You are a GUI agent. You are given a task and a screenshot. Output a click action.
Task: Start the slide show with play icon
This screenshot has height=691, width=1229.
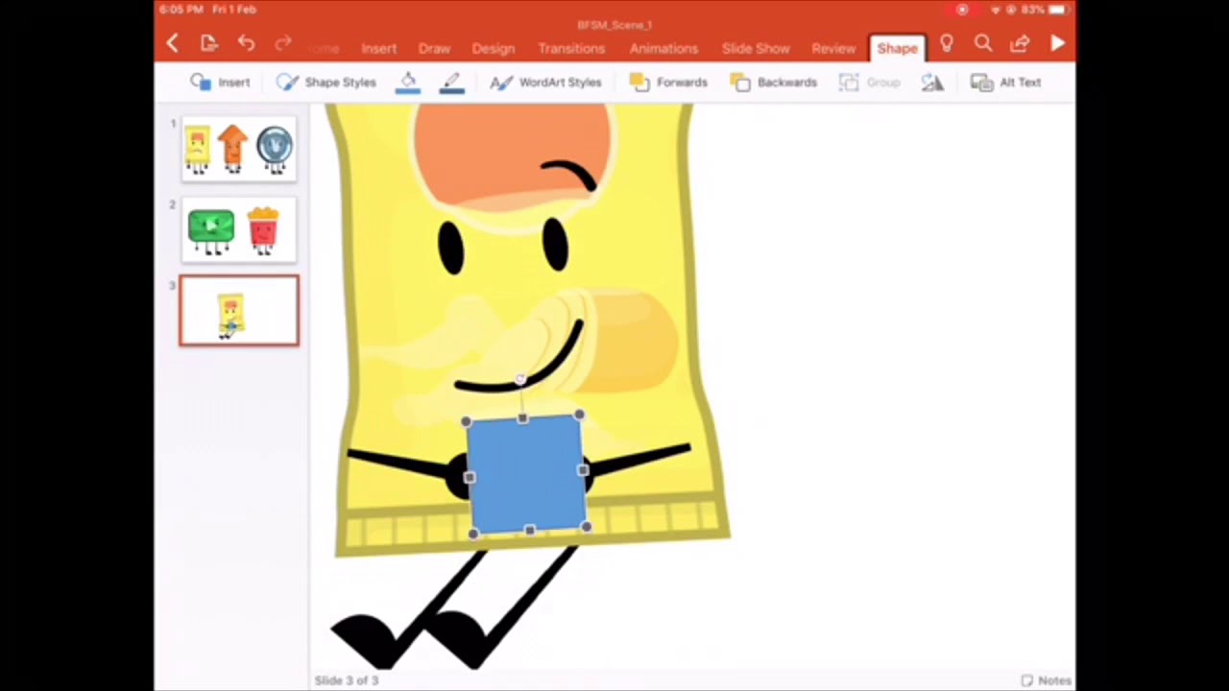point(1057,43)
